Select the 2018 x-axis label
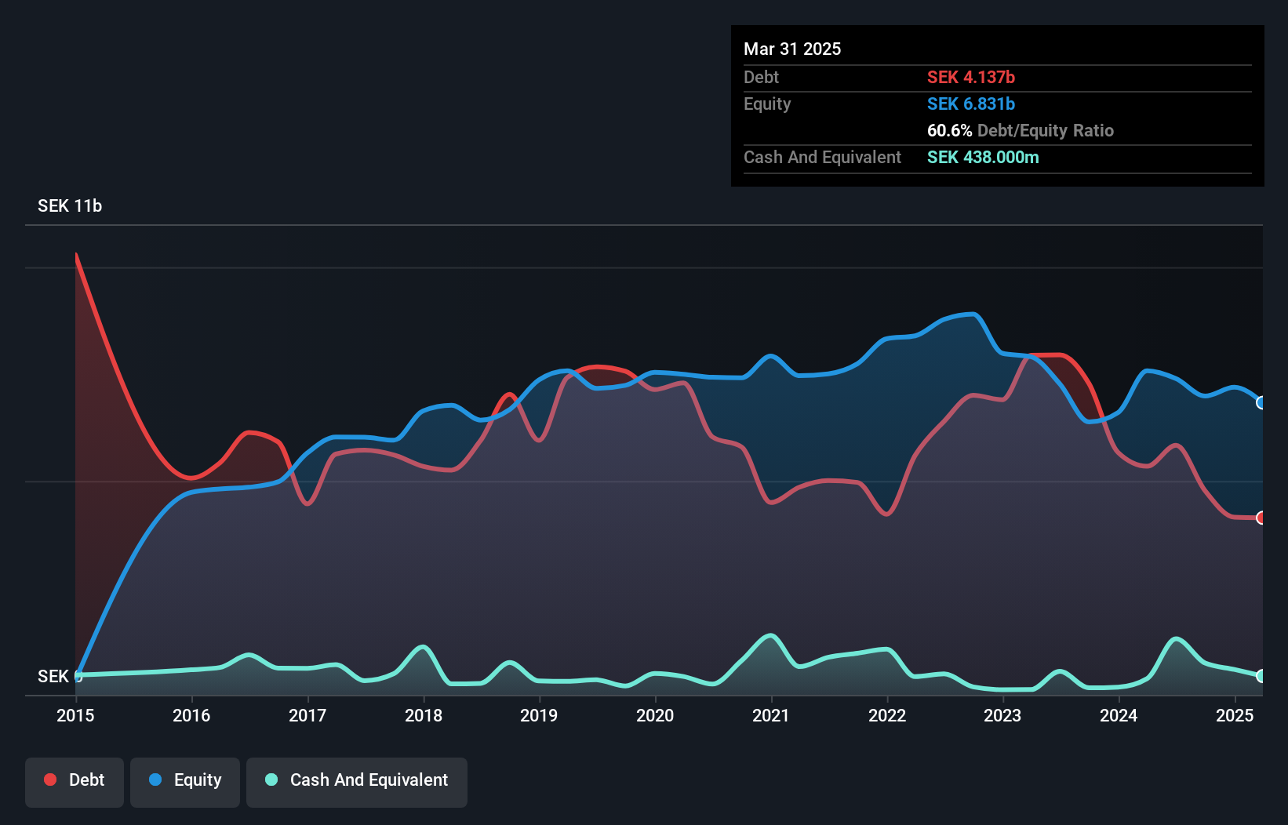1288x825 pixels. (424, 715)
